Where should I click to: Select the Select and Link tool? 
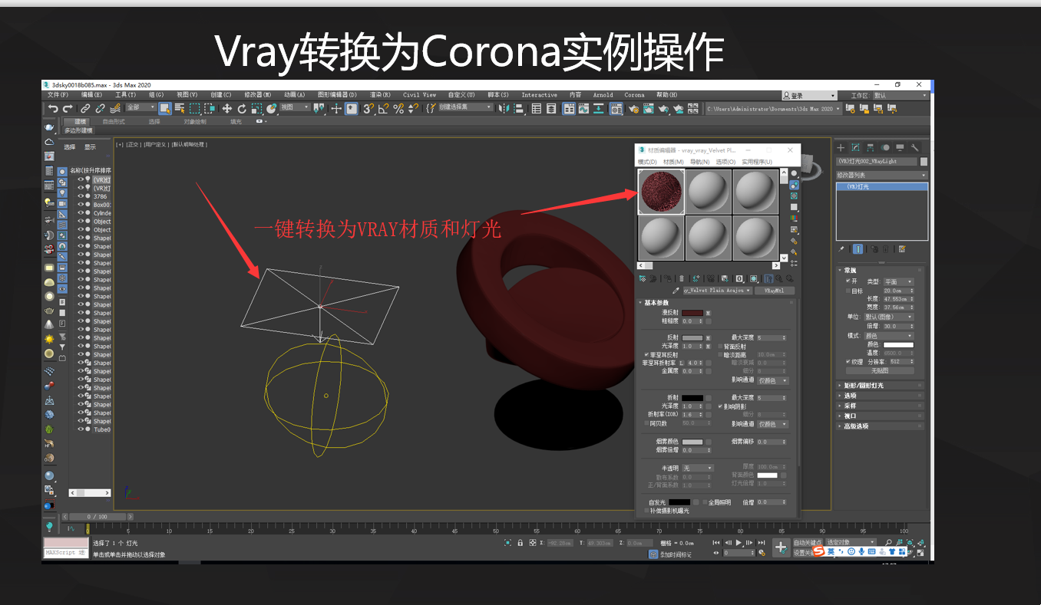tap(85, 108)
